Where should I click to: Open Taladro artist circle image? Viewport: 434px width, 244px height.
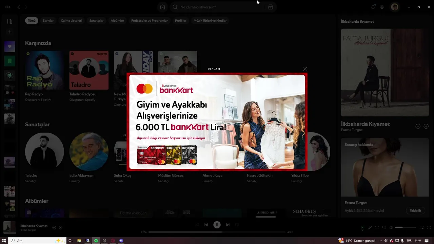(44, 151)
